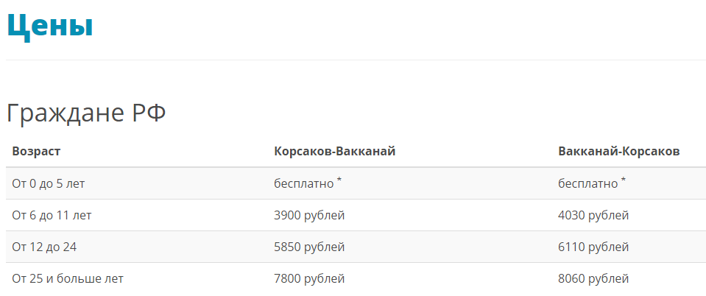The height and width of the screenshot is (296, 706).
Task: Select the "Граждане РФ" section heading
Action: 86,113
